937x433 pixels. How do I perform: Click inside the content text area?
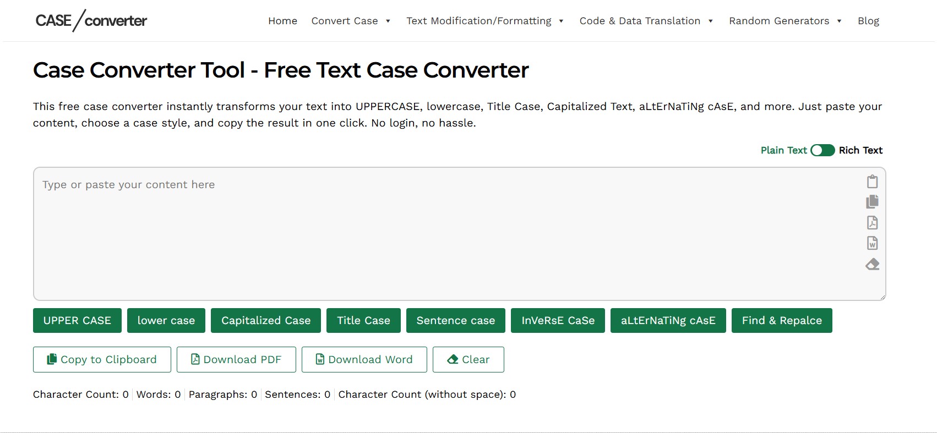440,237
